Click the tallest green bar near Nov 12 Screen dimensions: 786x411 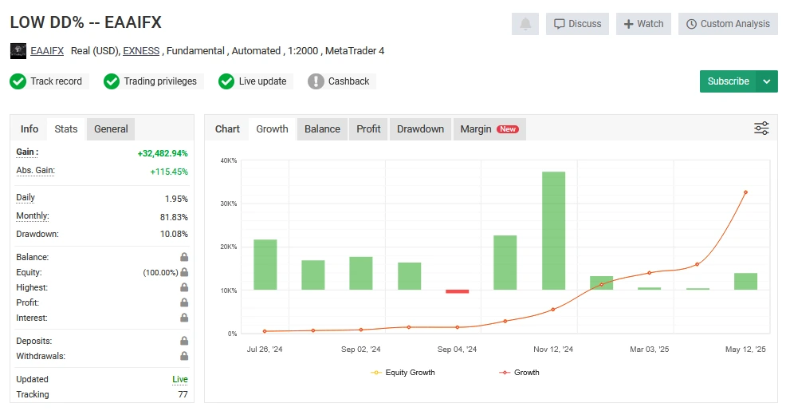pyautogui.click(x=553, y=230)
